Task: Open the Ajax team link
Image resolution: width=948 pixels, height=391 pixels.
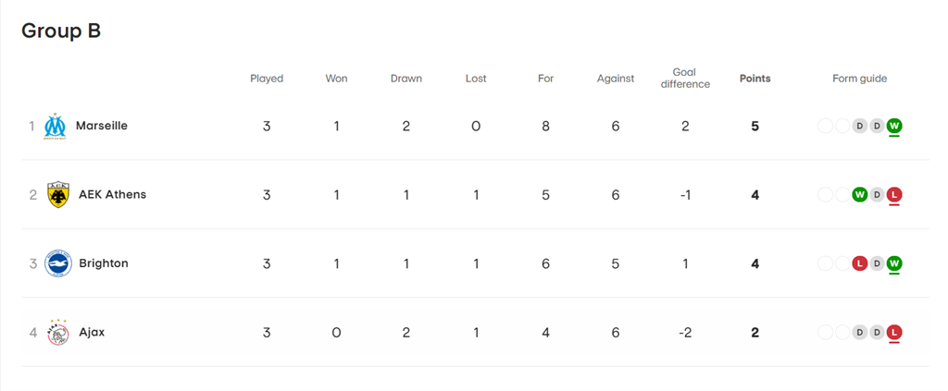Action: [92, 333]
